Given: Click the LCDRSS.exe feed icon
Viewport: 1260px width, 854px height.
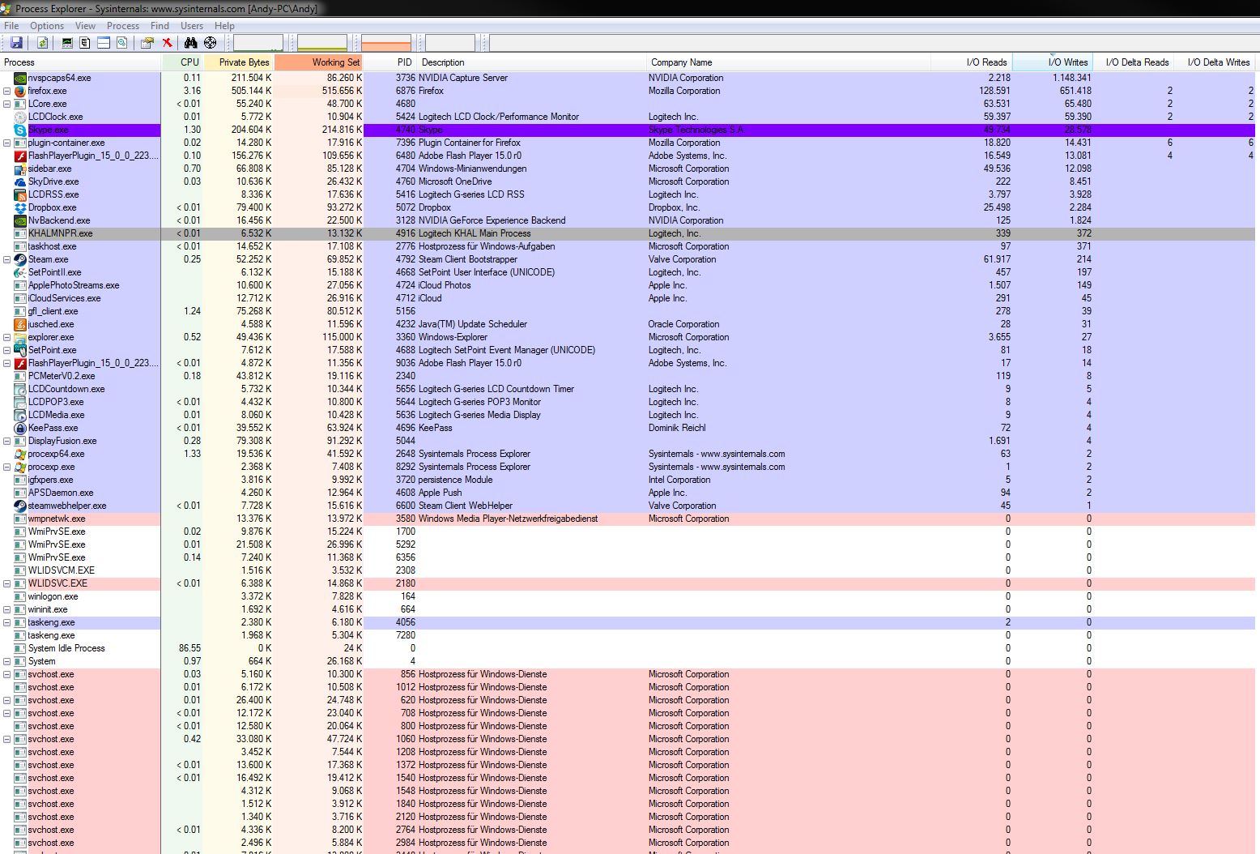Looking at the screenshot, I should [20, 194].
